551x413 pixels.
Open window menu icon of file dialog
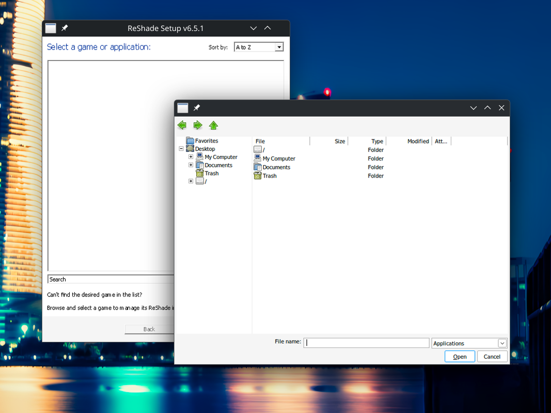click(x=183, y=108)
